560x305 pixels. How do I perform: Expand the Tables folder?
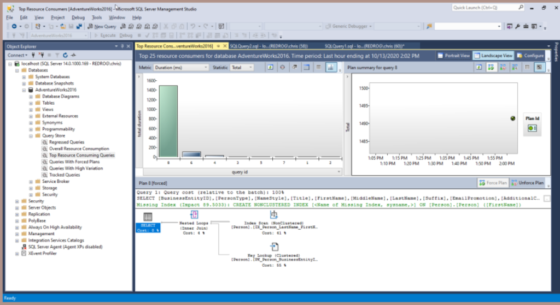31,103
